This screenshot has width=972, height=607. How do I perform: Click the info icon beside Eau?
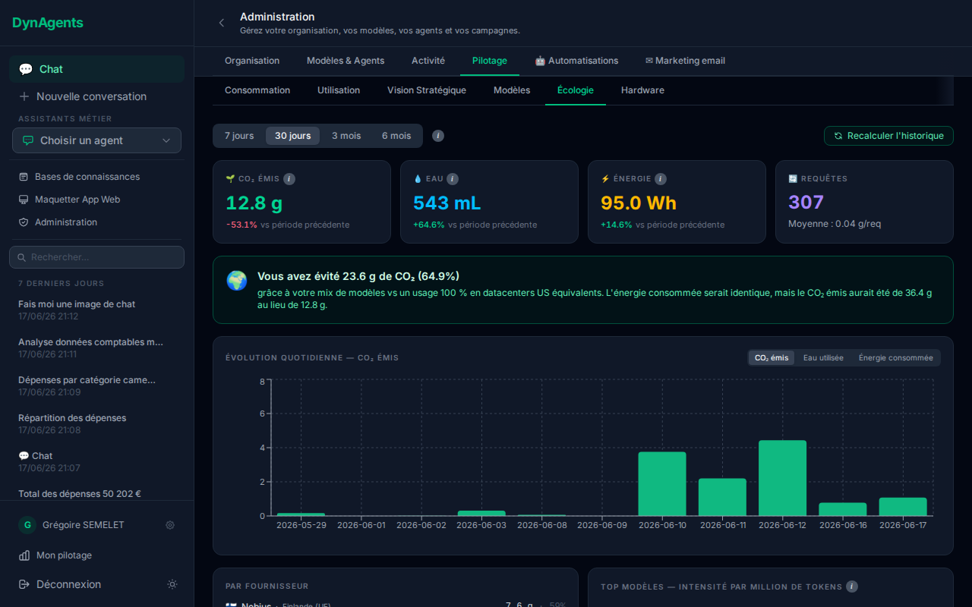click(453, 179)
